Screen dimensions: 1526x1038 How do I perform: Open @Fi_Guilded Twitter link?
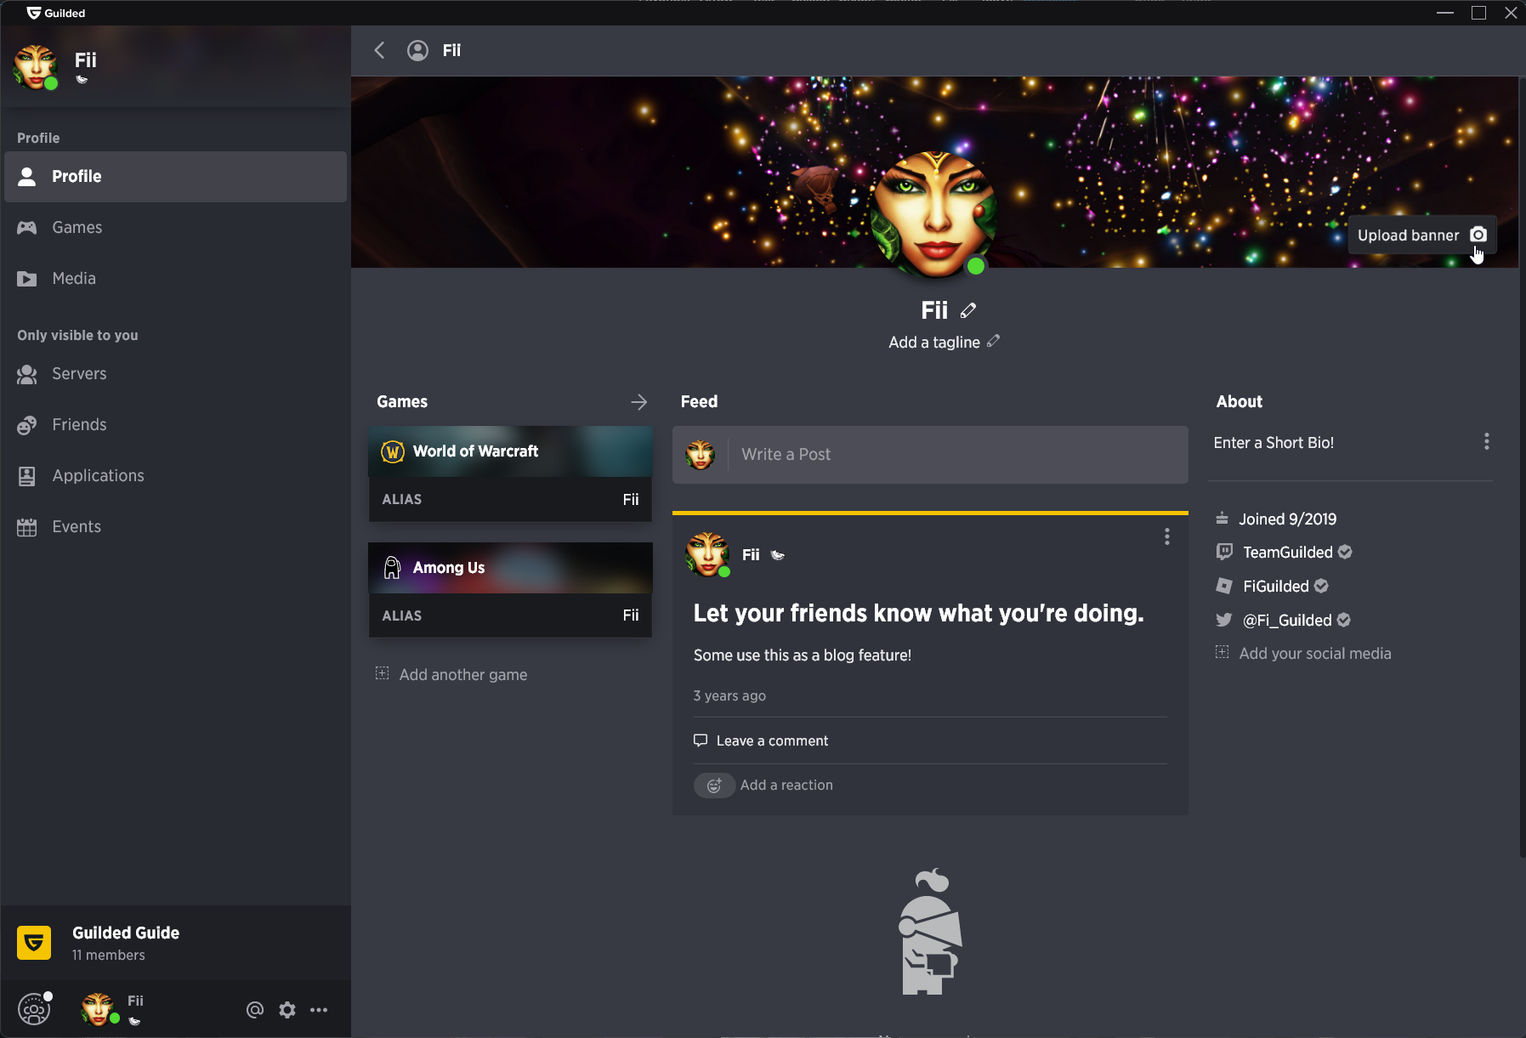point(1287,621)
